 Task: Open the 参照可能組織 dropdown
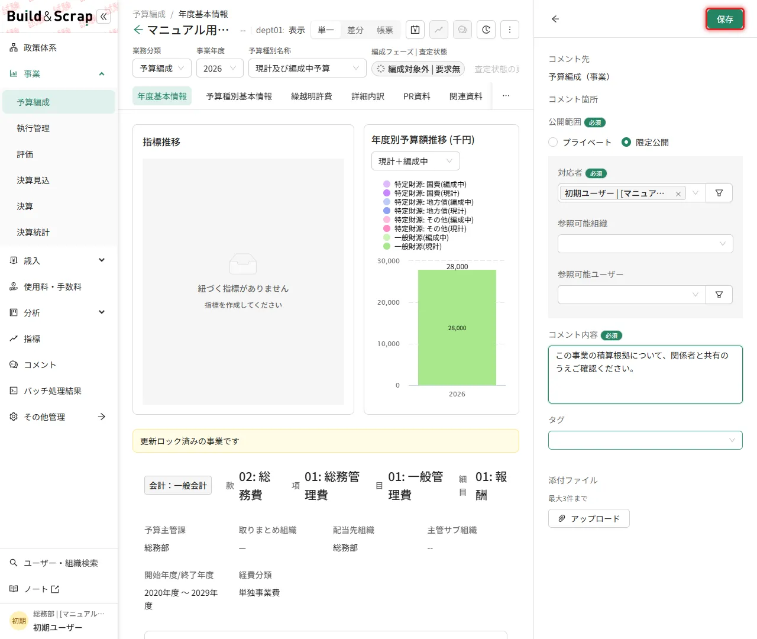[x=645, y=244]
